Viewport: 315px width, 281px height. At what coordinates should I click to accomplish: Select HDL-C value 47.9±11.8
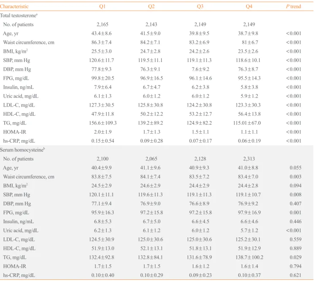point(103,114)
